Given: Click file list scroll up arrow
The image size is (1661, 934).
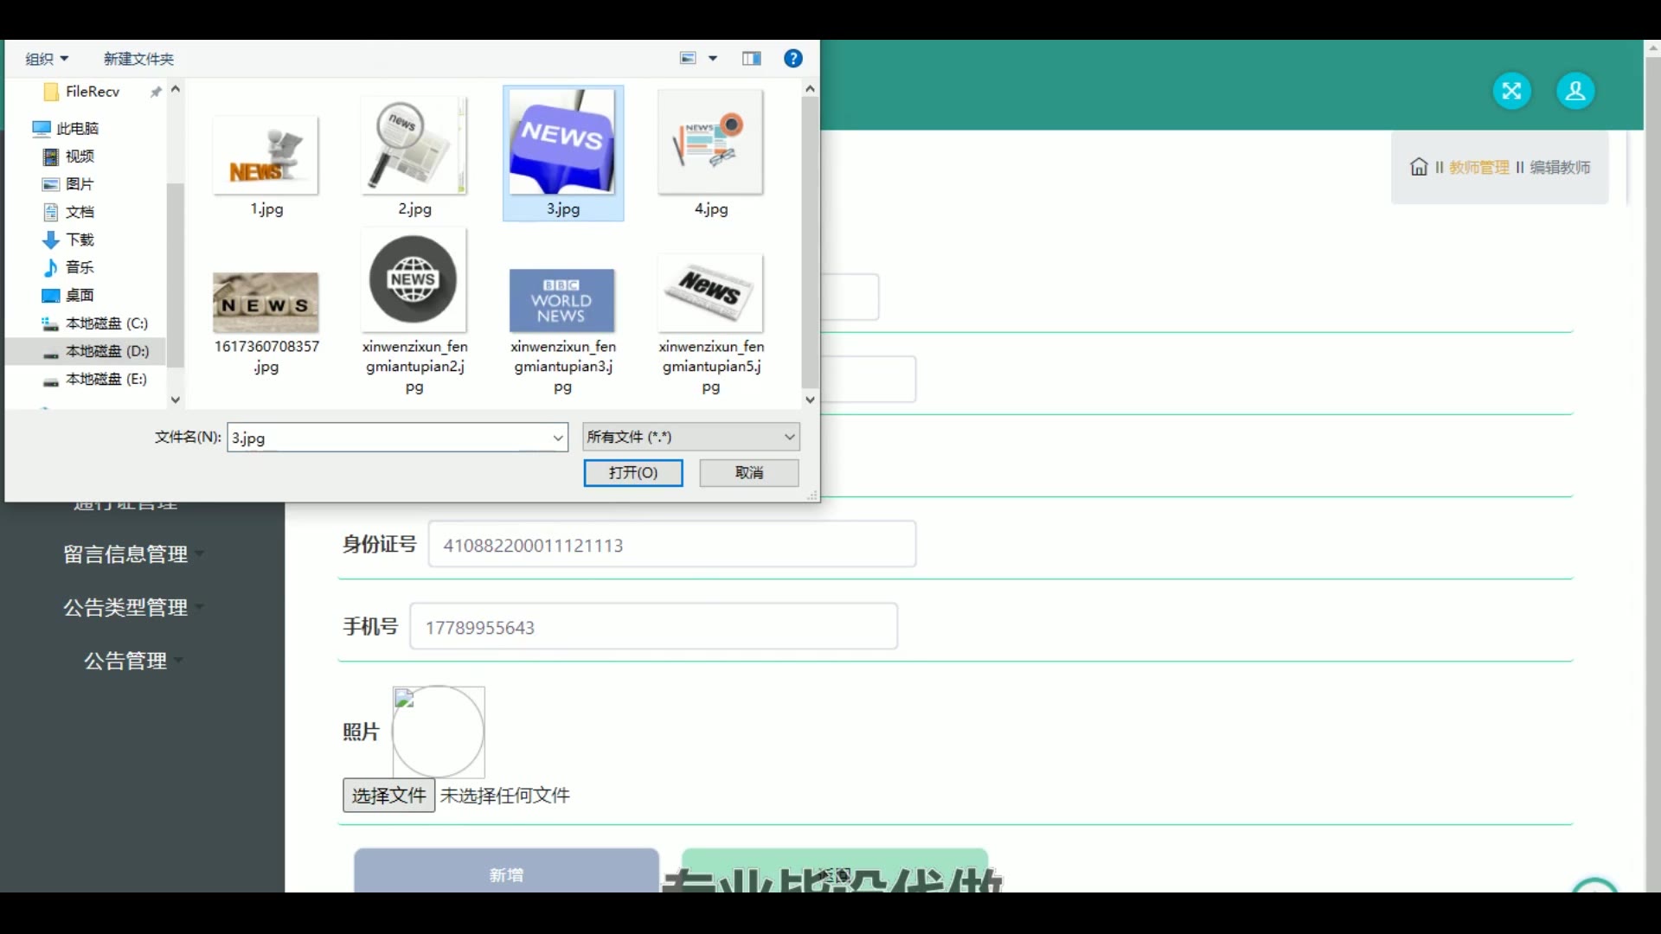Looking at the screenshot, I should pos(810,89).
